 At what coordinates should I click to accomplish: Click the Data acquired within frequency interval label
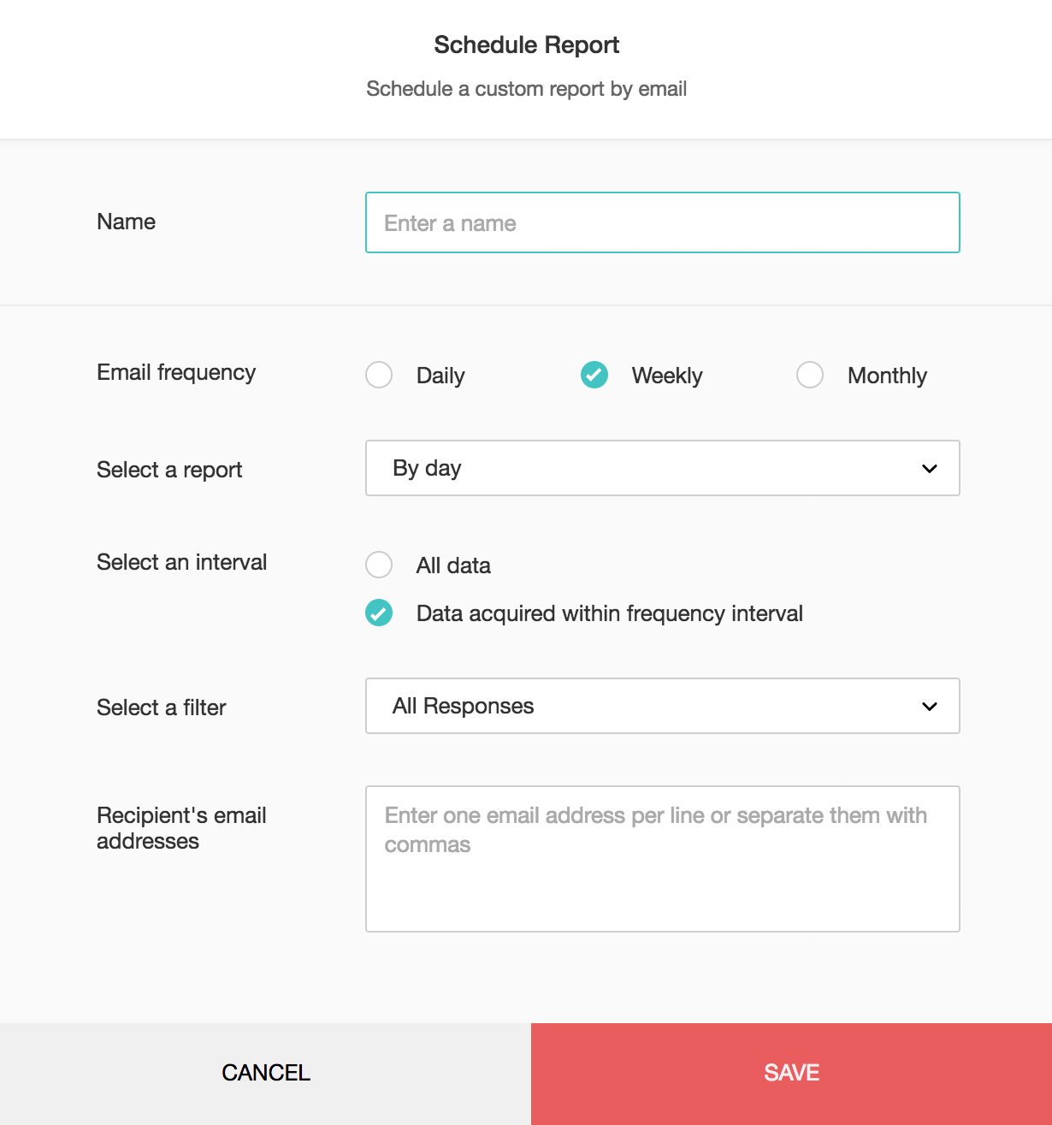(609, 613)
